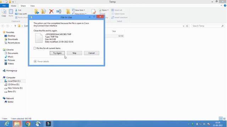Open the New item dropdown

[x=78, y=10]
